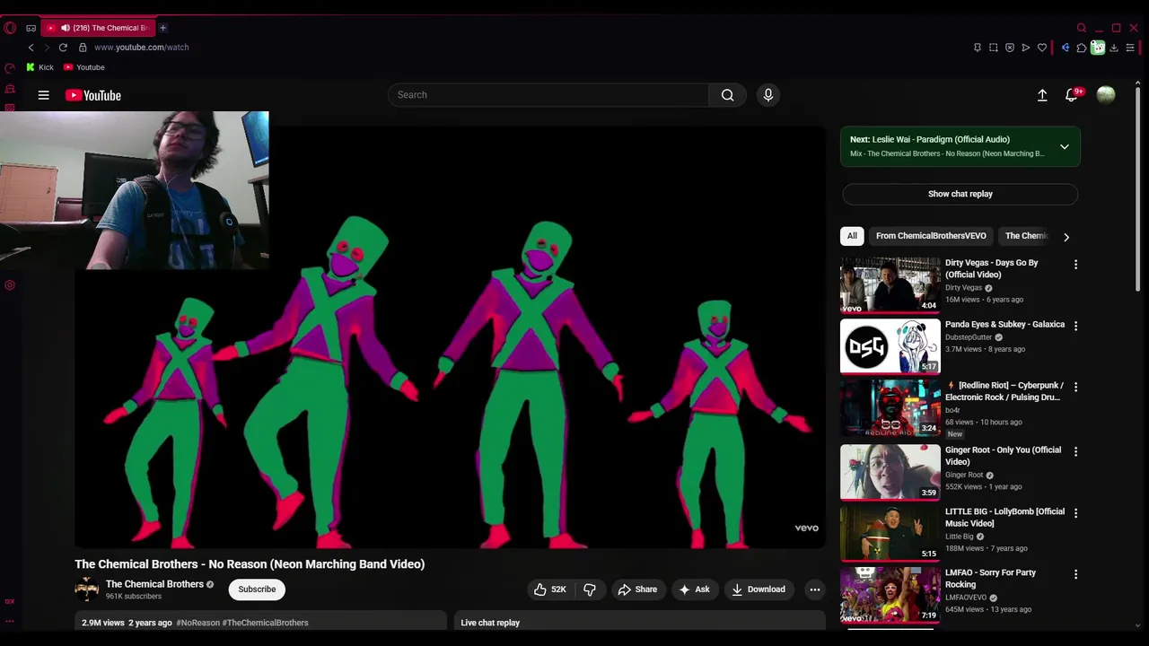Go back to the previous page
The height and width of the screenshot is (646, 1149).
point(31,48)
